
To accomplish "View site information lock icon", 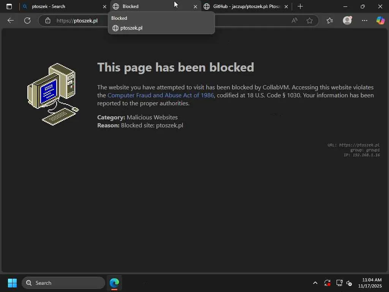I will click(x=48, y=21).
